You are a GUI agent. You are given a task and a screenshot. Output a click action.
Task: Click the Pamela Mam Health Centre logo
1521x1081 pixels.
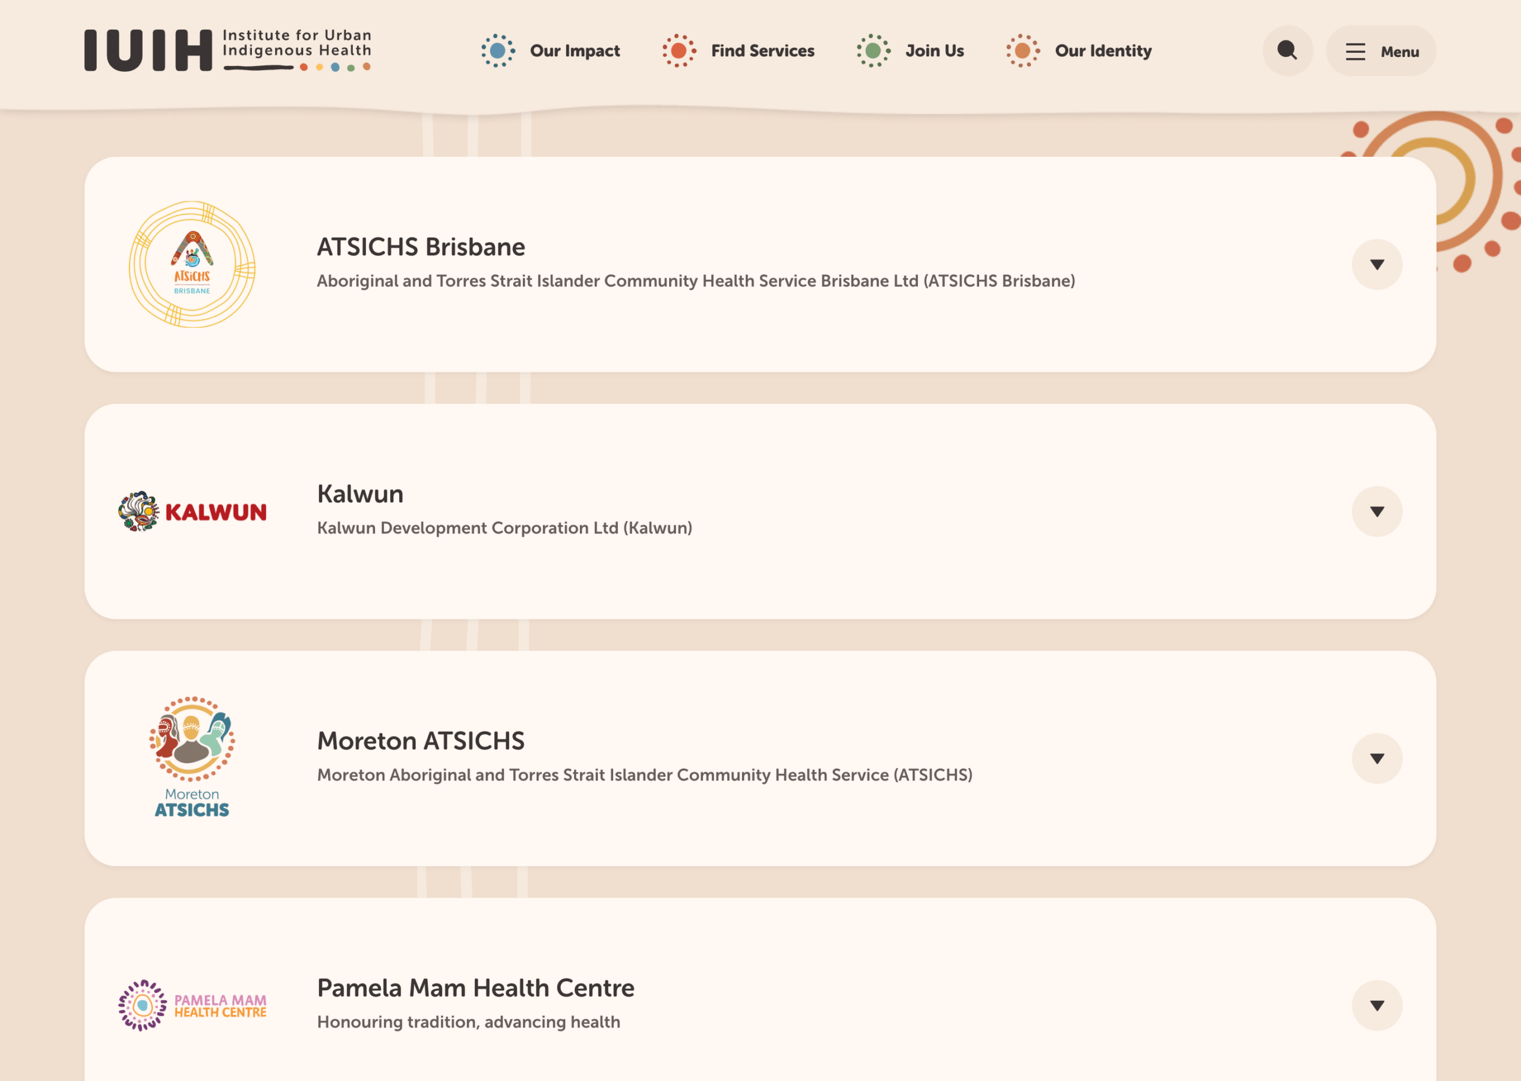click(x=193, y=1005)
